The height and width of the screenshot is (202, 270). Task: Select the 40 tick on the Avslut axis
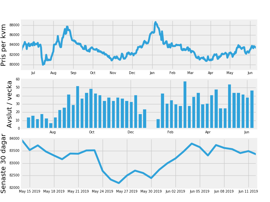click(18, 96)
